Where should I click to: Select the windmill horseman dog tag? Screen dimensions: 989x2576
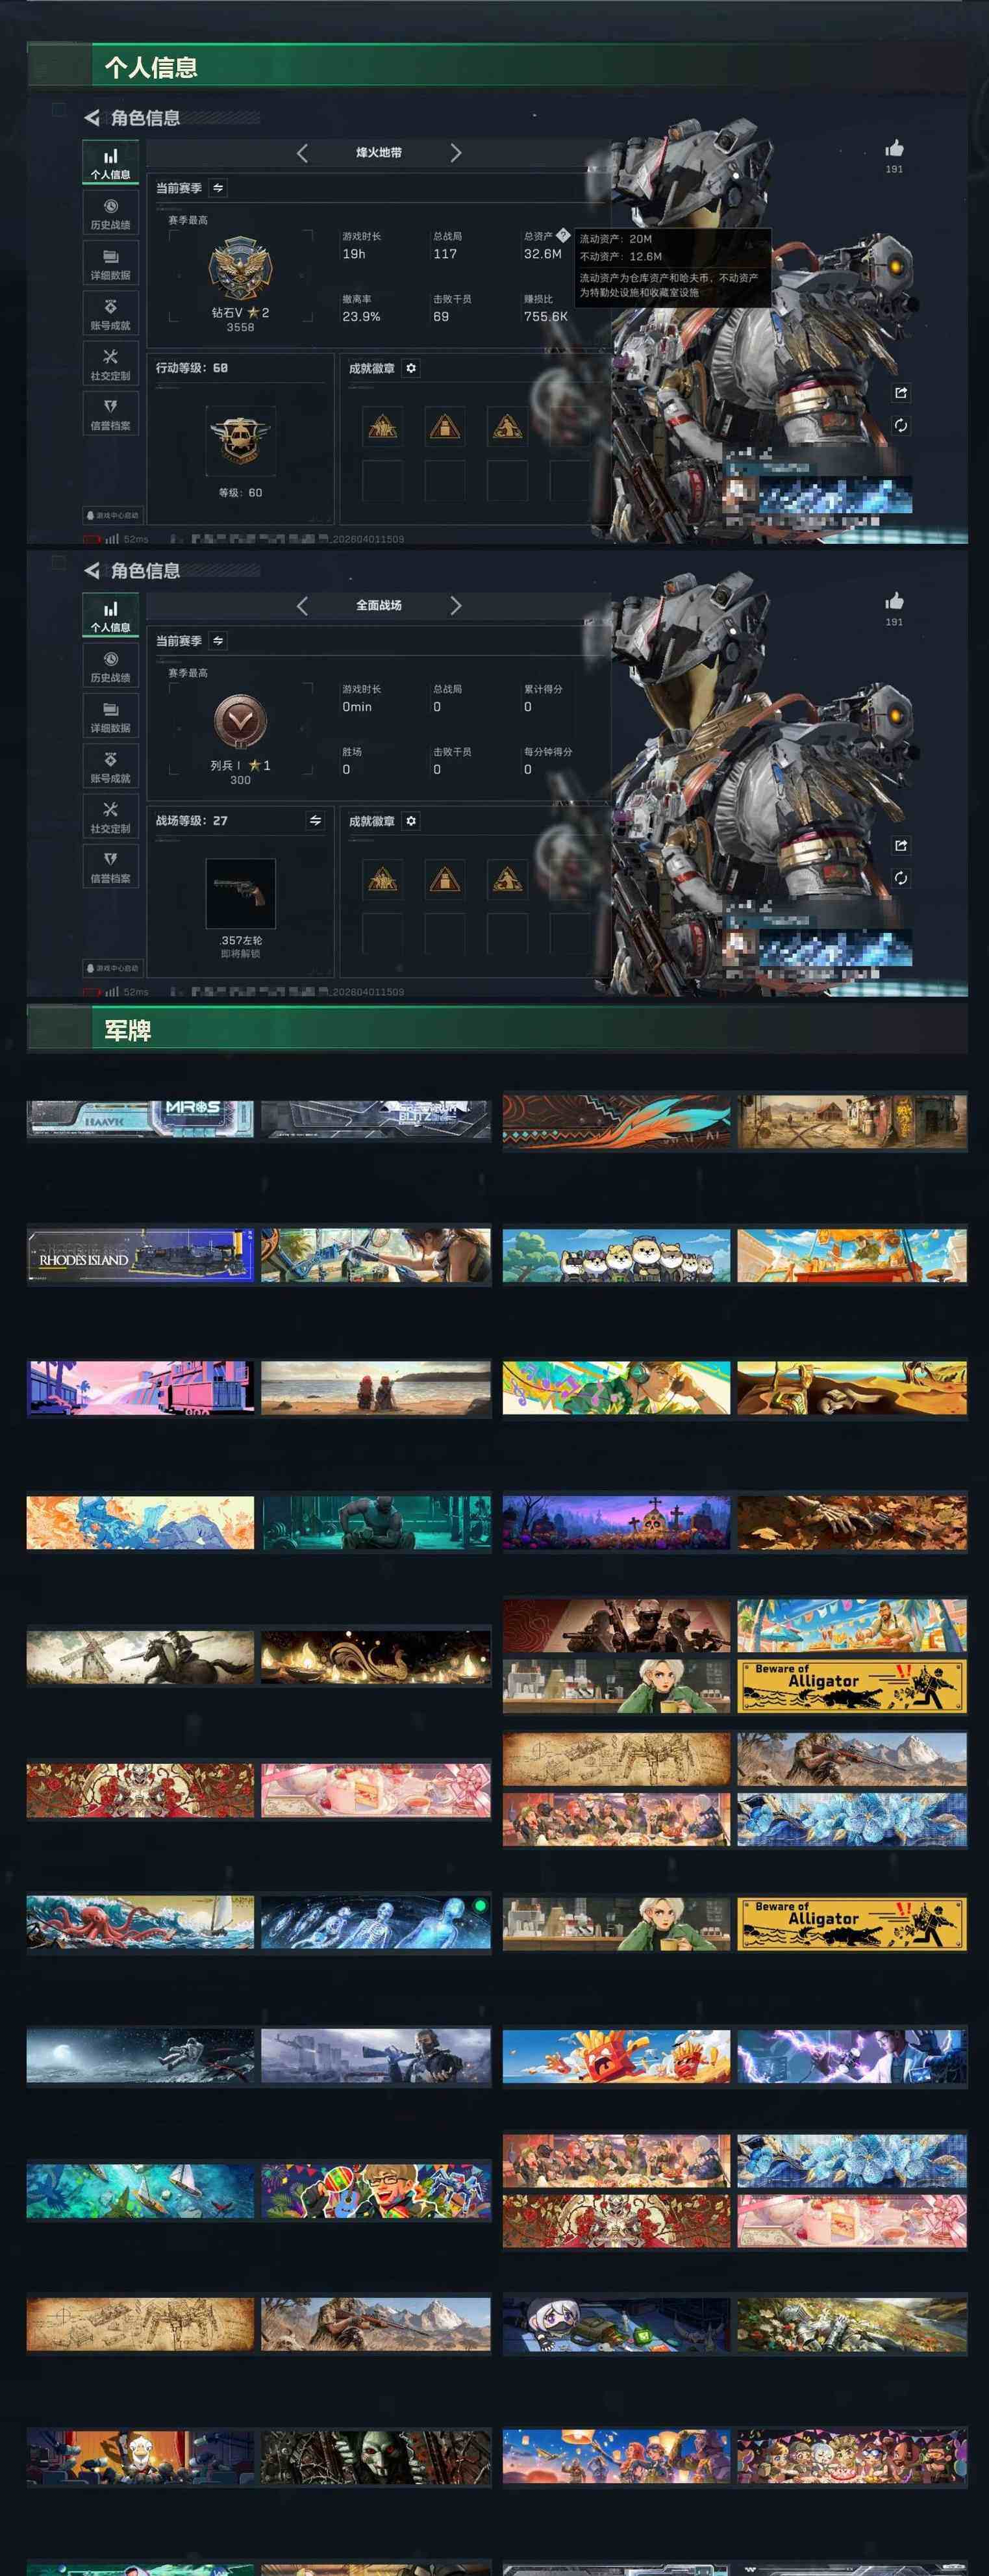tap(141, 1657)
